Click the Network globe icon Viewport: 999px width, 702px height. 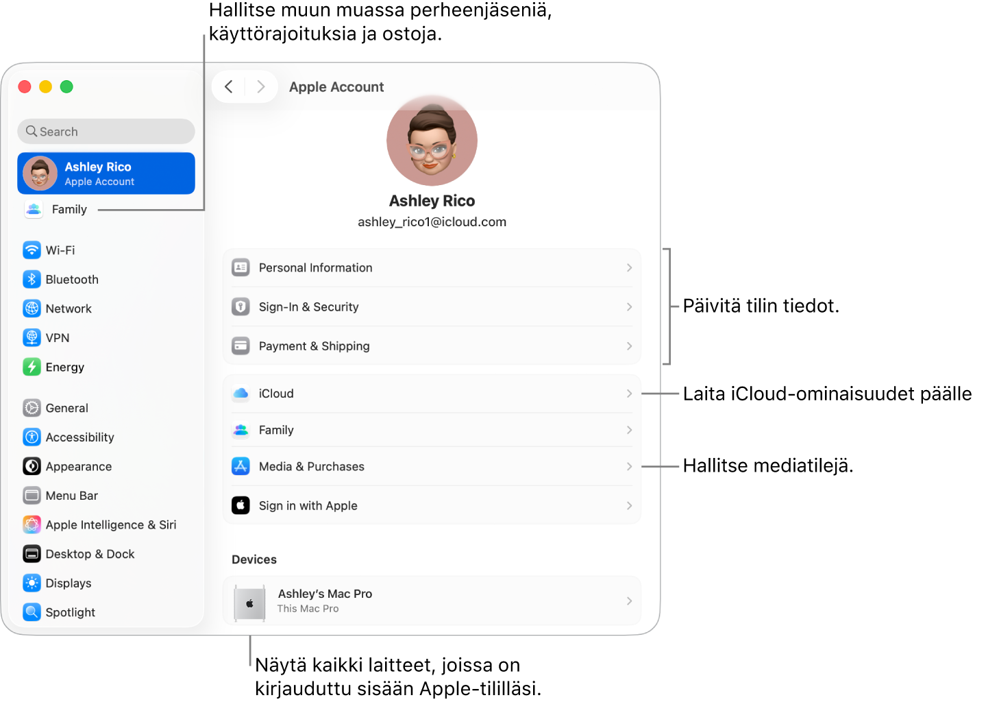click(x=32, y=308)
